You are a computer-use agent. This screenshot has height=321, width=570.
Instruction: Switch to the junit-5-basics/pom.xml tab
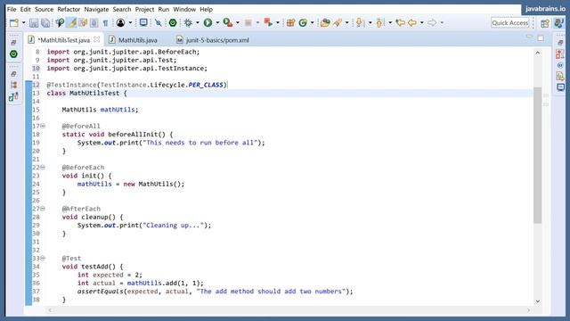(214, 40)
